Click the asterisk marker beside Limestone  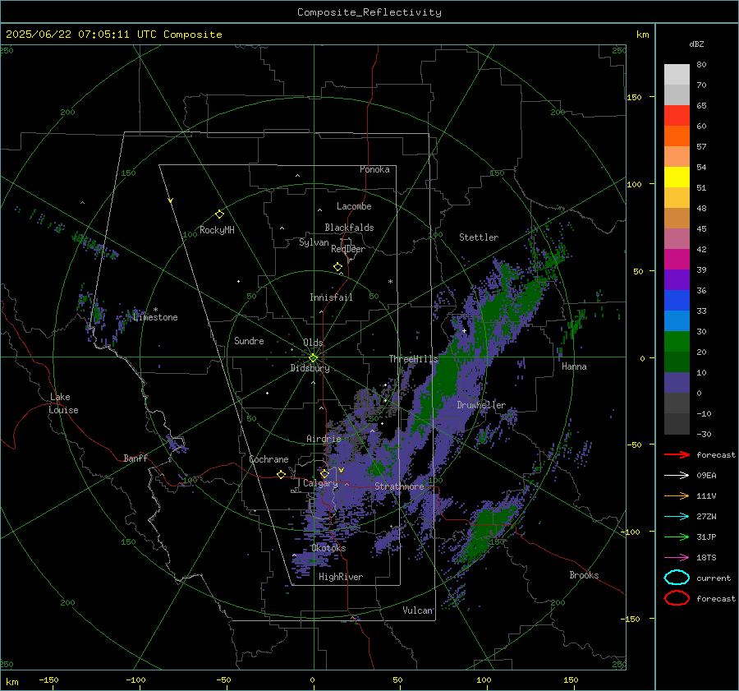point(155,310)
